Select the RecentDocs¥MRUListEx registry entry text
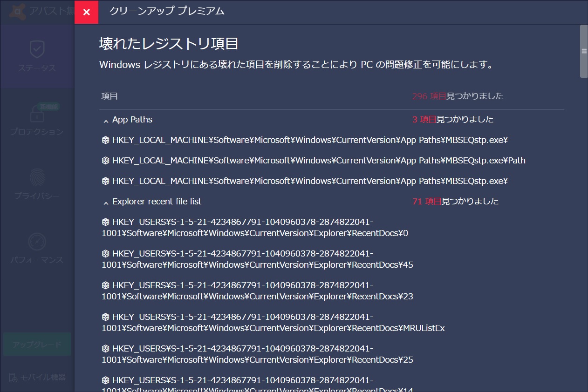The width and height of the screenshot is (588, 392). pyautogui.click(x=273, y=322)
